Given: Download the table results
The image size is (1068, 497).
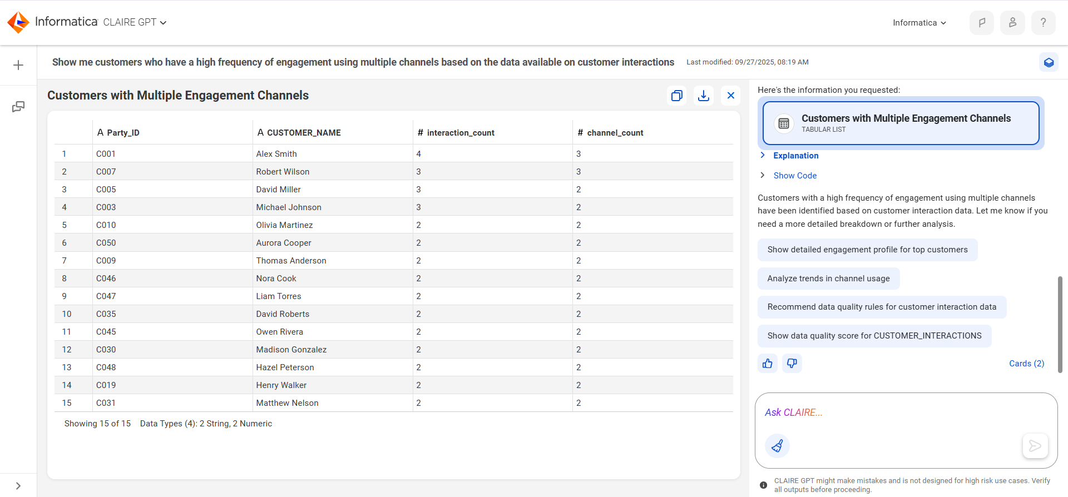Looking at the screenshot, I should point(704,96).
